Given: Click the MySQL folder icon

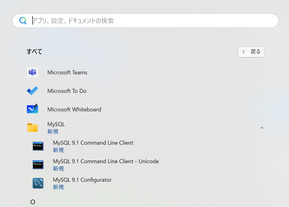Looking at the screenshot, I should (x=32, y=127).
